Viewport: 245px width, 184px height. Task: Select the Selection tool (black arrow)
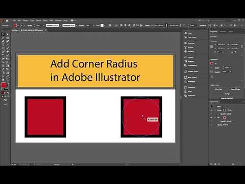[x=3, y=34]
